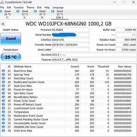Click status circle for Spin-Up Time

point(3,75)
